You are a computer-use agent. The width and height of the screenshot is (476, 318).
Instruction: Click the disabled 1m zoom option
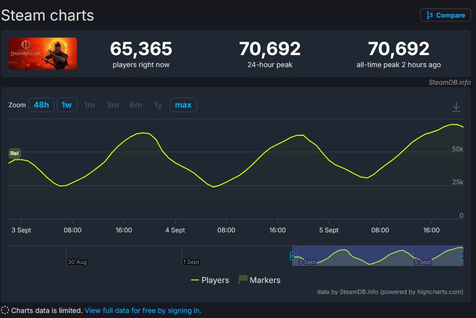click(89, 105)
